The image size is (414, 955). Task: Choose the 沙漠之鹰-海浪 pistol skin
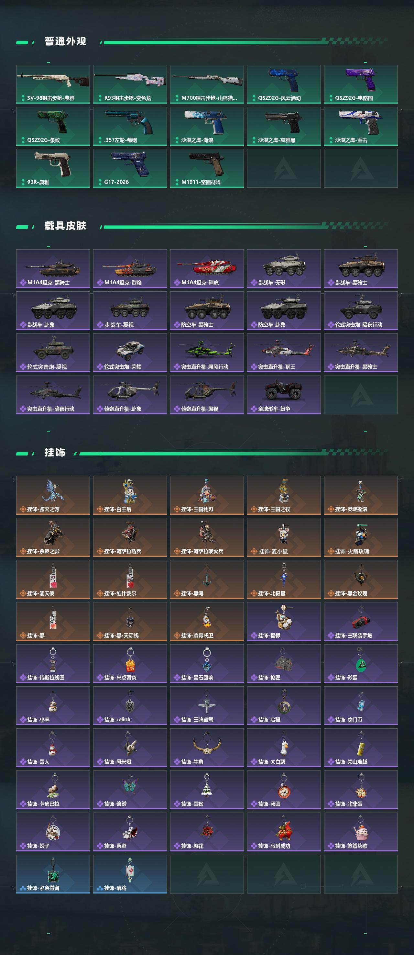207,126
